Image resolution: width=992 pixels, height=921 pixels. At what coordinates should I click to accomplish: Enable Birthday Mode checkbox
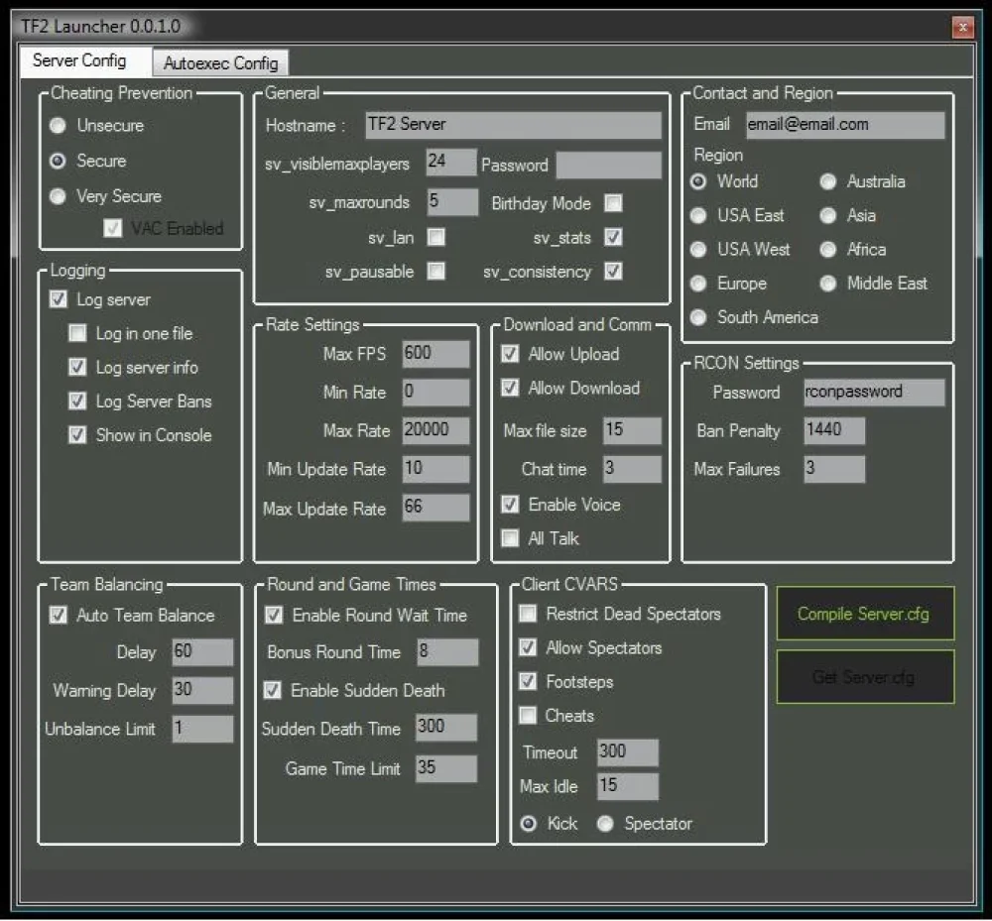[x=613, y=203]
